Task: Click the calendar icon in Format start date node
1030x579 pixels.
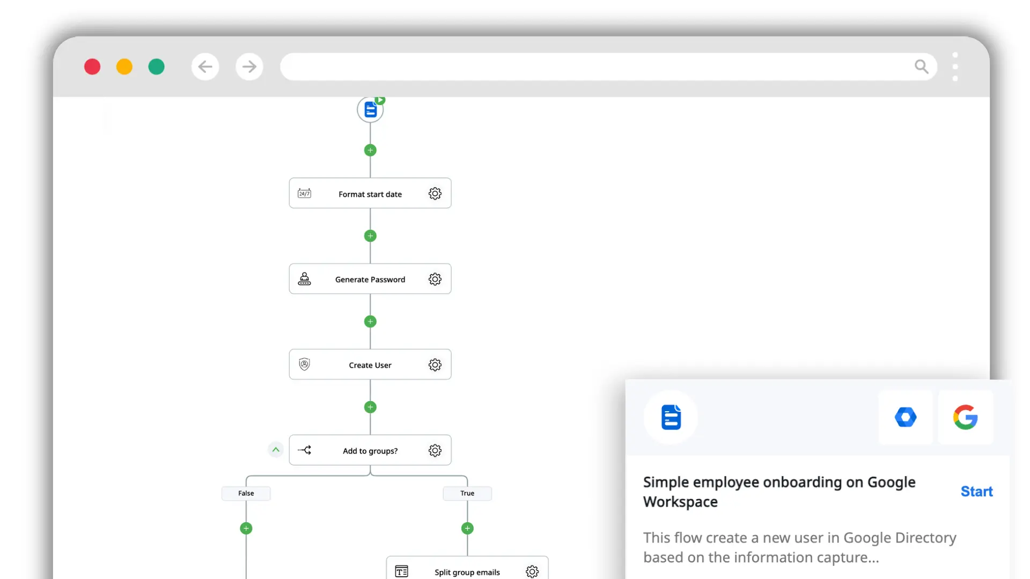Action: 304,194
